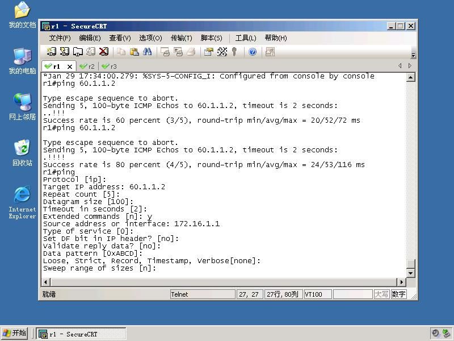454x341 pixels.
Task: Open the 选项(O) menu
Action: coord(150,38)
